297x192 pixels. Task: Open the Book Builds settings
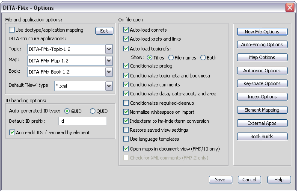click(262, 136)
